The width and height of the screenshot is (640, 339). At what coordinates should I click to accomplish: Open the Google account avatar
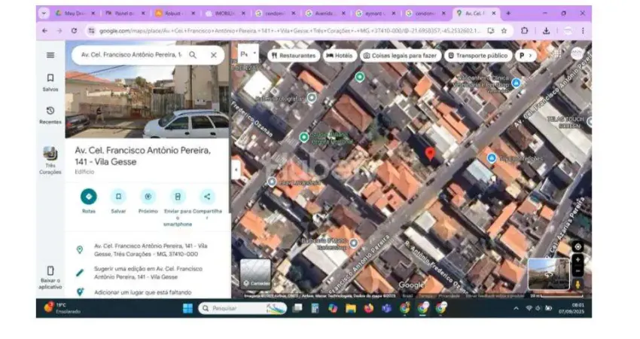[x=577, y=53]
